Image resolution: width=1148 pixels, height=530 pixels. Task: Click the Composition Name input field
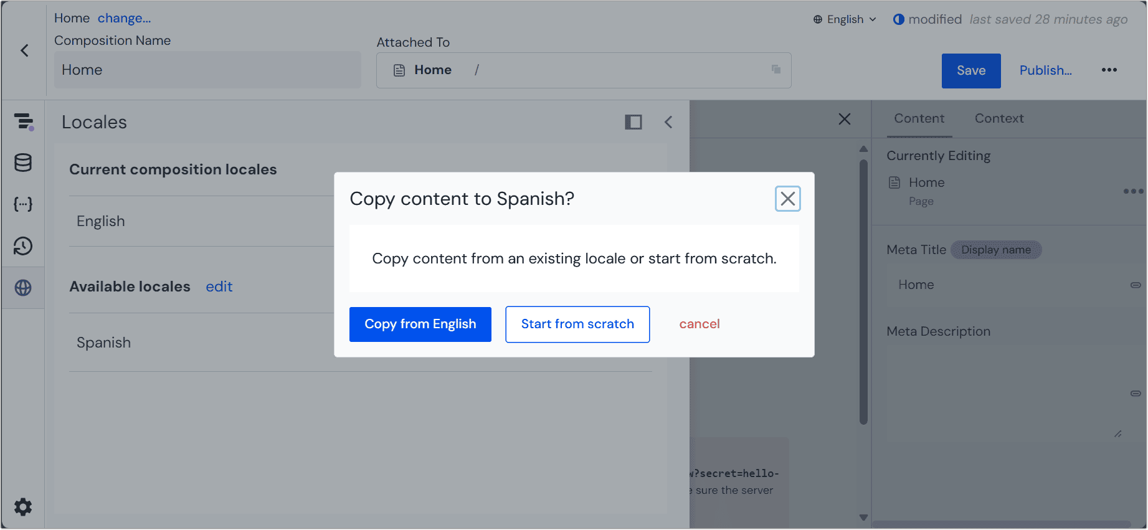(x=207, y=70)
